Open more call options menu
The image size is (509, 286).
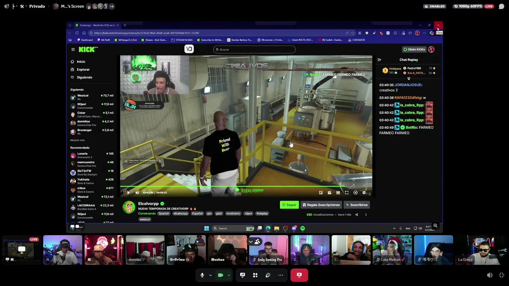click(x=281, y=275)
